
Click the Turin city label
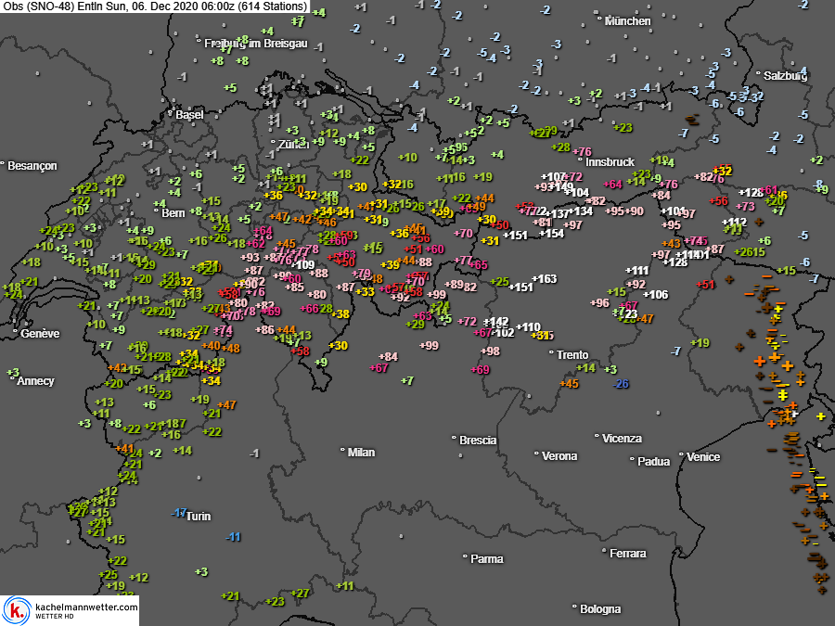(x=199, y=516)
